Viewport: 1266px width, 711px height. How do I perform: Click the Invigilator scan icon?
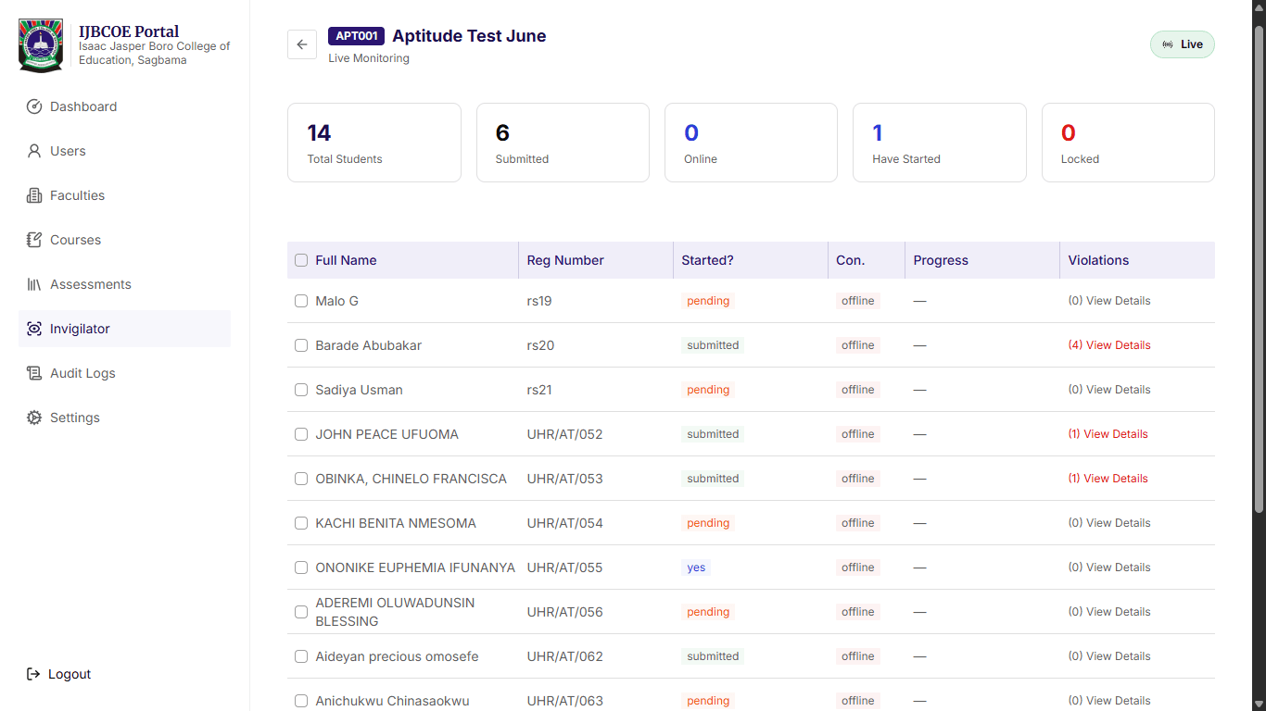34,329
